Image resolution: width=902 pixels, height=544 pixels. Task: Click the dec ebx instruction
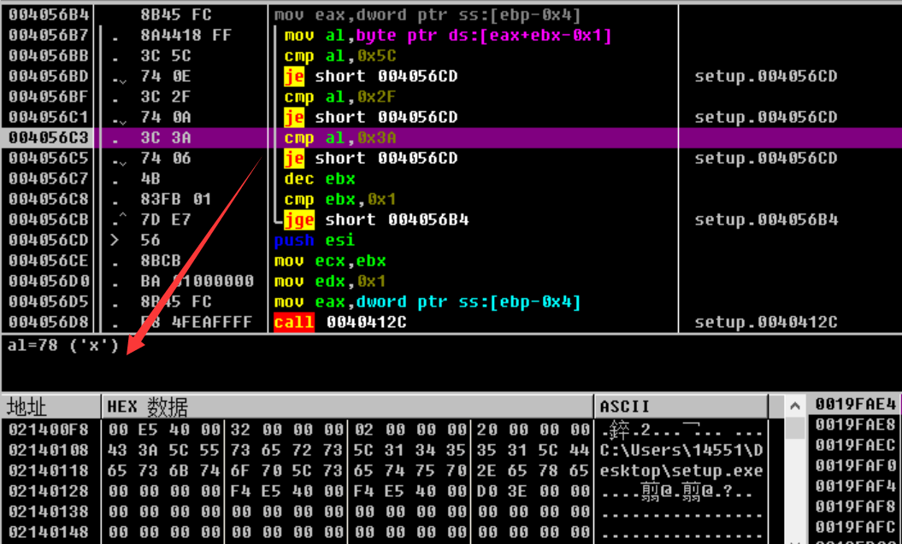(320, 178)
